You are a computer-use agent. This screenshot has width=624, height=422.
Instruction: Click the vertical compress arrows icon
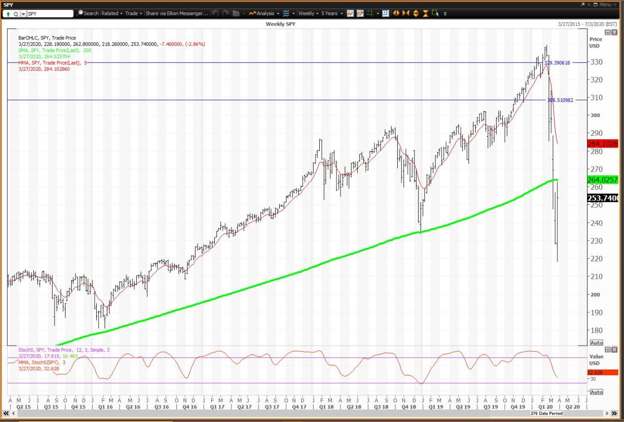425,14
